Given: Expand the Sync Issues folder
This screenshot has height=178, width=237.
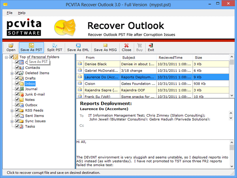Looking at the screenshot, I should point(12,121).
